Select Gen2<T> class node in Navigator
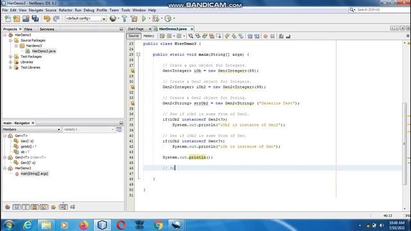Screen dimensions: 411x231 pos(30,157)
